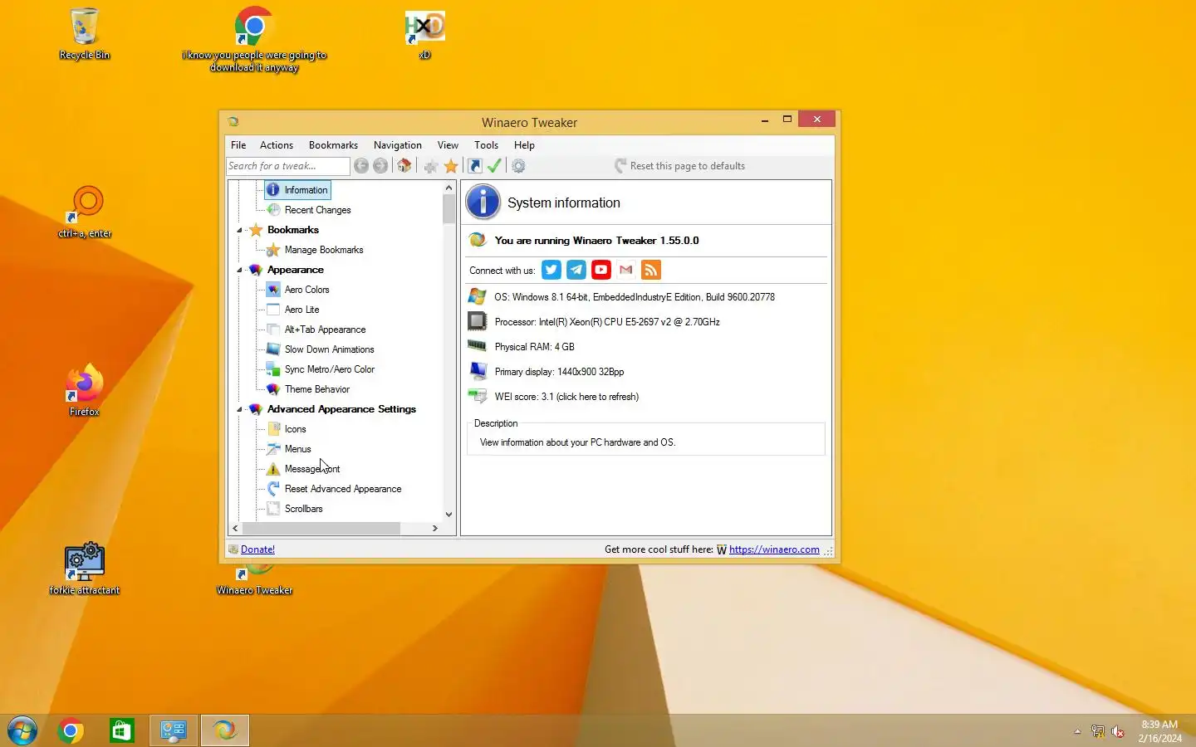This screenshot has height=747, width=1196.
Task: Click the green checkmark toolbar icon
Action: tap(494, 166)
